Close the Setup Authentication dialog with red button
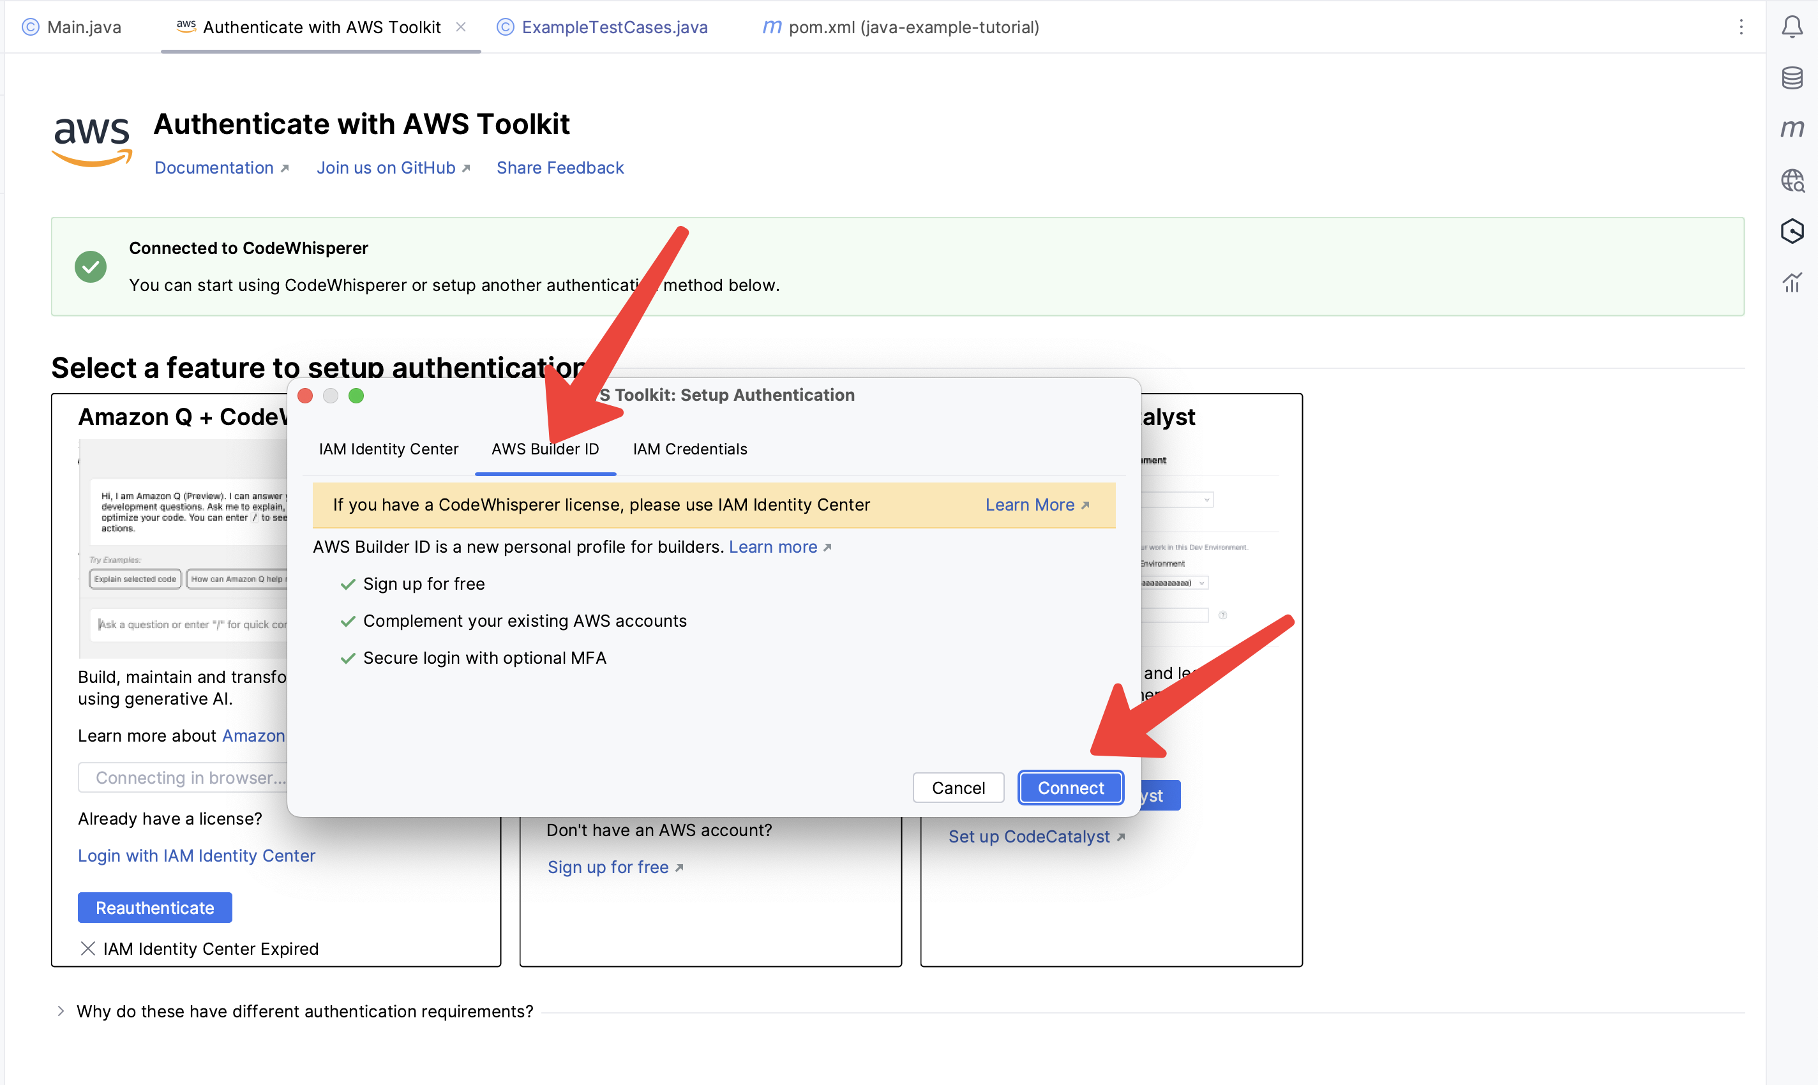Image resolution: width=1818 pixels, height=1085 pixels. tap(306, 396)
